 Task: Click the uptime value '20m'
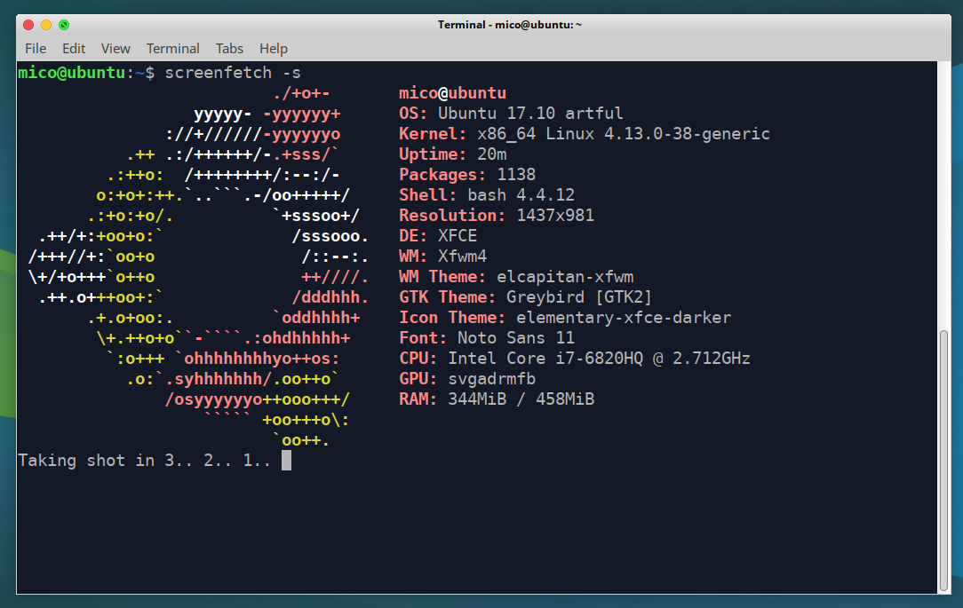492,154
